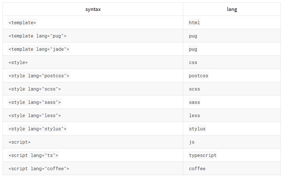Click the js lang value
The width and height of the screenshot is (284, 178).
[x=191, y=142]
